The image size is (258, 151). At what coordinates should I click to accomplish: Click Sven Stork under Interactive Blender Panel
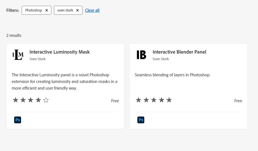tap(161, 59)
